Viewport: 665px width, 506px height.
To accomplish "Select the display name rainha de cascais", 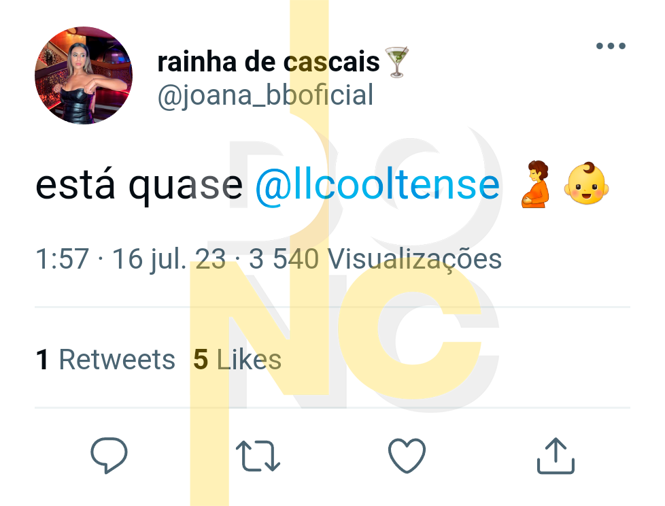I will coord(269,62).
